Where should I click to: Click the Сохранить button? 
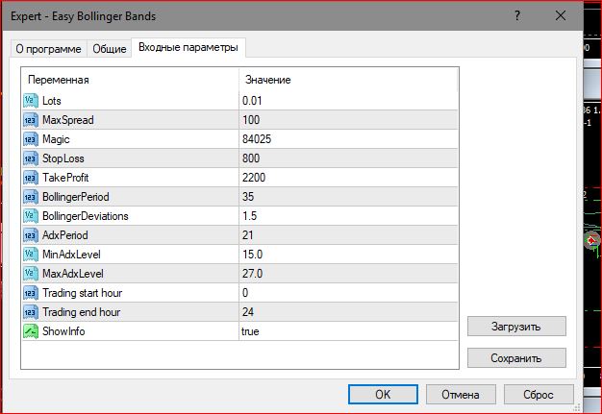click(x=516, y=357)
